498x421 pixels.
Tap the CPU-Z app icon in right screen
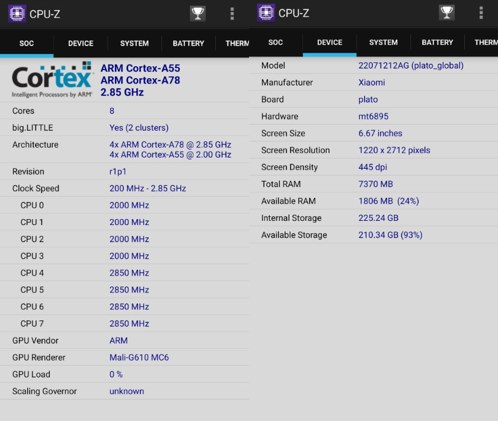click(x=266, y=12)
